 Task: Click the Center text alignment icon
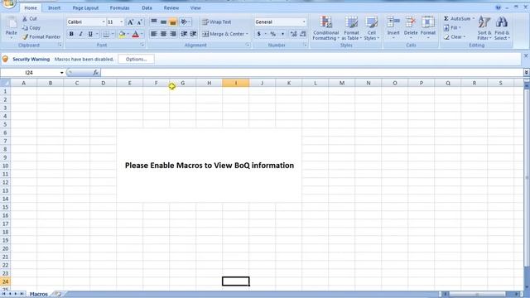pos(163,34)
